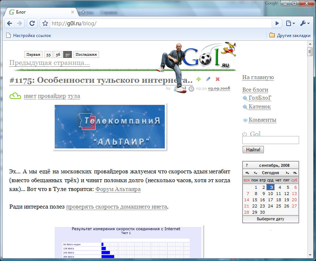Screen dimensions: 316x261
Task: Go to the Первая page of the blog
Action: [33, 54]
